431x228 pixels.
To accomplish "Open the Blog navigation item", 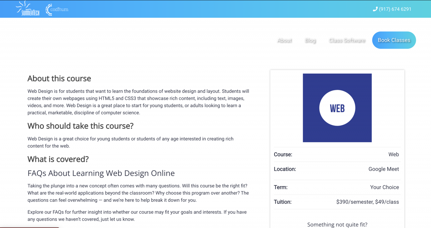I will click(310, 40).
